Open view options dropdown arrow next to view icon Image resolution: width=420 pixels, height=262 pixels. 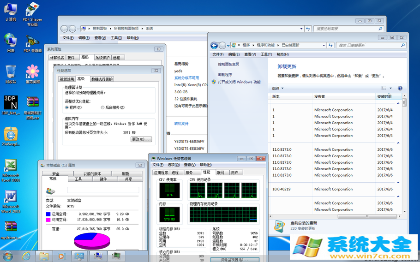point(390,88)
